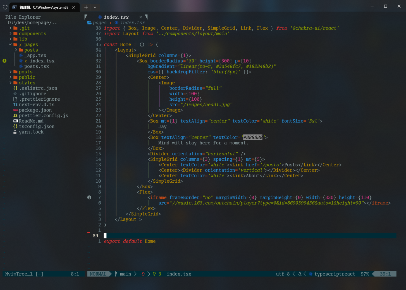This screenshot has width=406, height=290.
Task: Expand the root posts folder chevron
Action: coord(10,72)
